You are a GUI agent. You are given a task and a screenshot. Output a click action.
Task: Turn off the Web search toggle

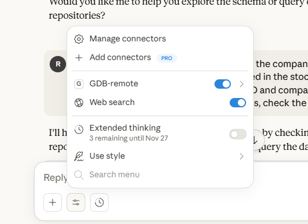tap(238, 103)
